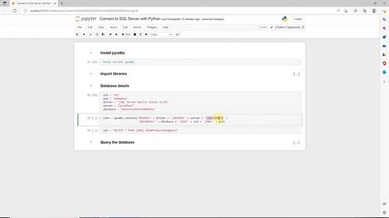Open Edge sidebar Search icon
Viewport: 389px width, 218px height.
tap(384, 19)
